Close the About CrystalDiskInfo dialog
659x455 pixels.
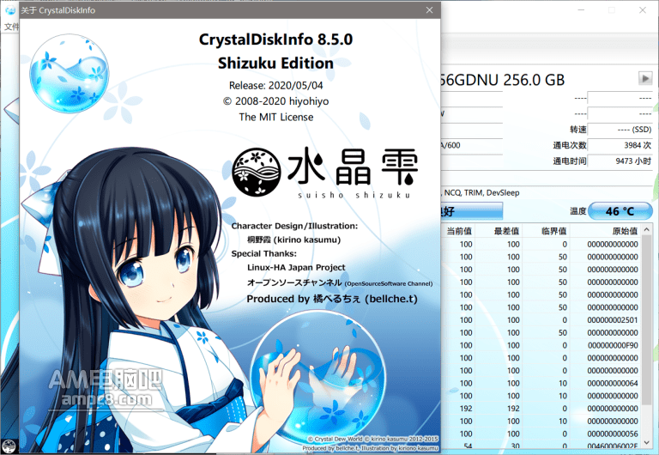[x=429, y=10]
